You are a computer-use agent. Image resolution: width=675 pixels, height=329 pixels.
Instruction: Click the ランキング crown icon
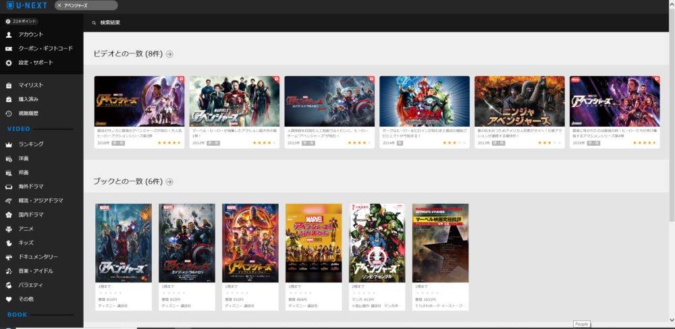tap(9, 144)
